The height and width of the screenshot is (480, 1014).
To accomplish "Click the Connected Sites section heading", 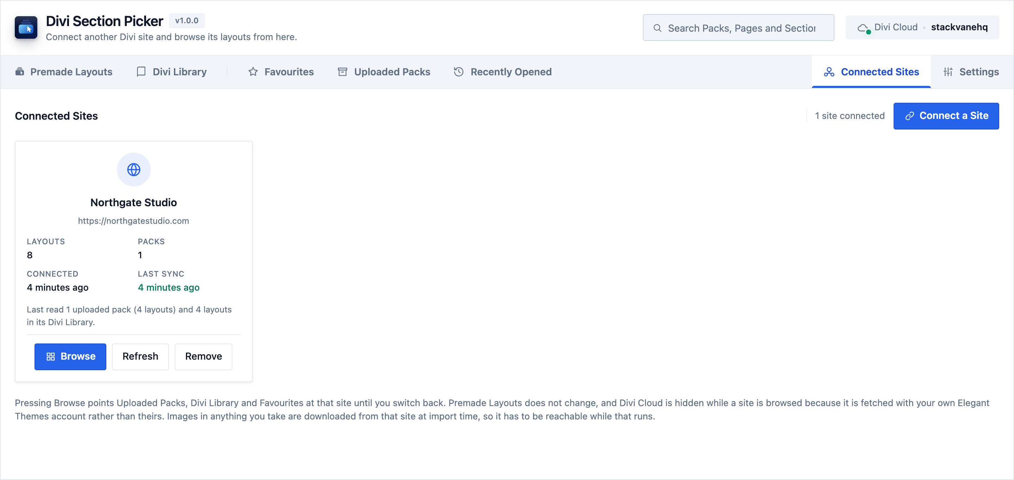I will [x=56, y=116].
